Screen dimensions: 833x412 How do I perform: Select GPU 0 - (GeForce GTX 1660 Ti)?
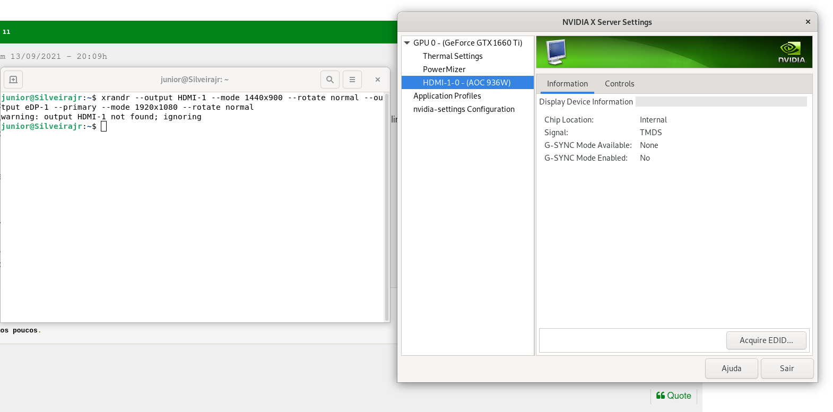coord(467,43)
